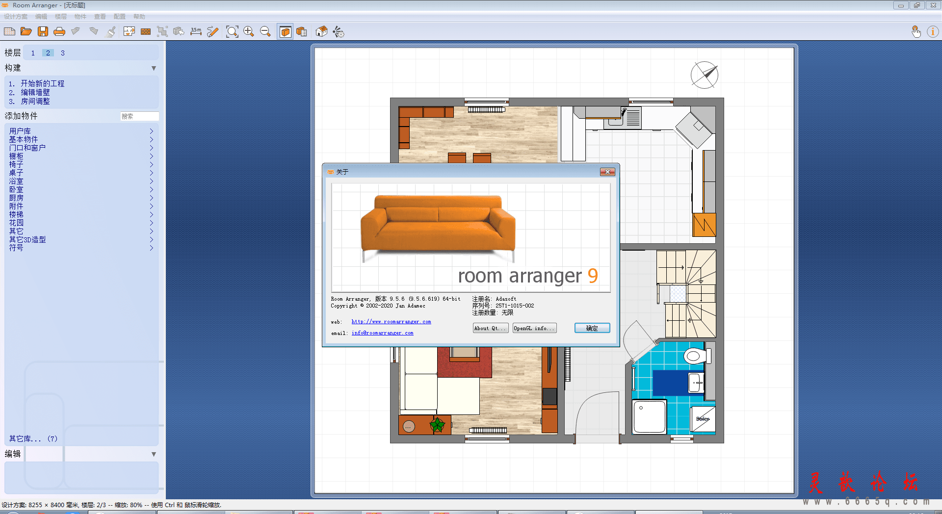The image size is (942, 514).
Task: Expand the 用户库 category
Action: (x=81, y=131)
